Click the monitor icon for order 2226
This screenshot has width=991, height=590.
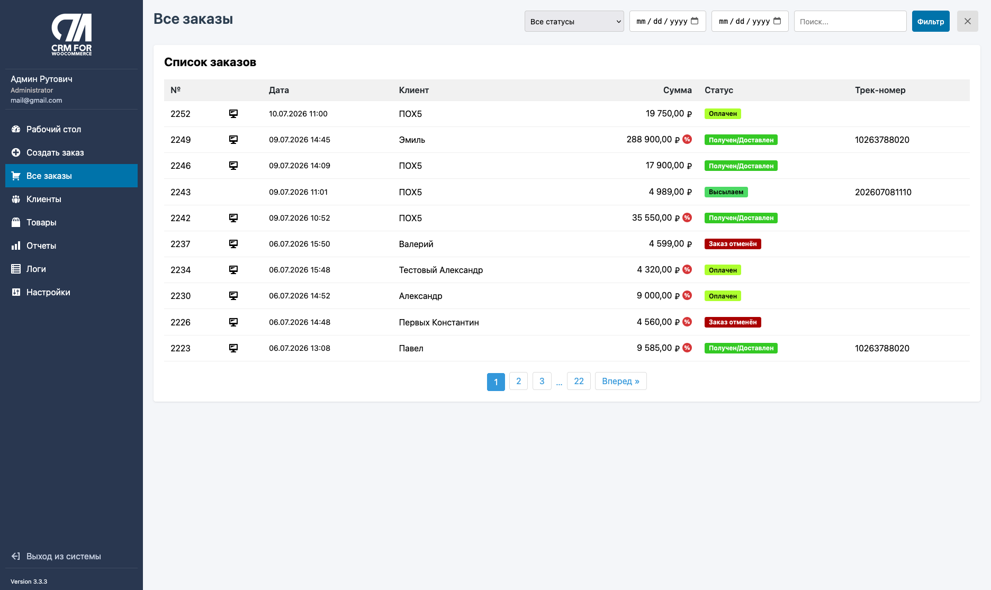click(233, 322)
